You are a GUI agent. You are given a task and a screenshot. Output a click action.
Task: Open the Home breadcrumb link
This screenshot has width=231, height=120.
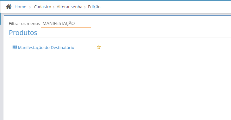(x=20, y=7)
